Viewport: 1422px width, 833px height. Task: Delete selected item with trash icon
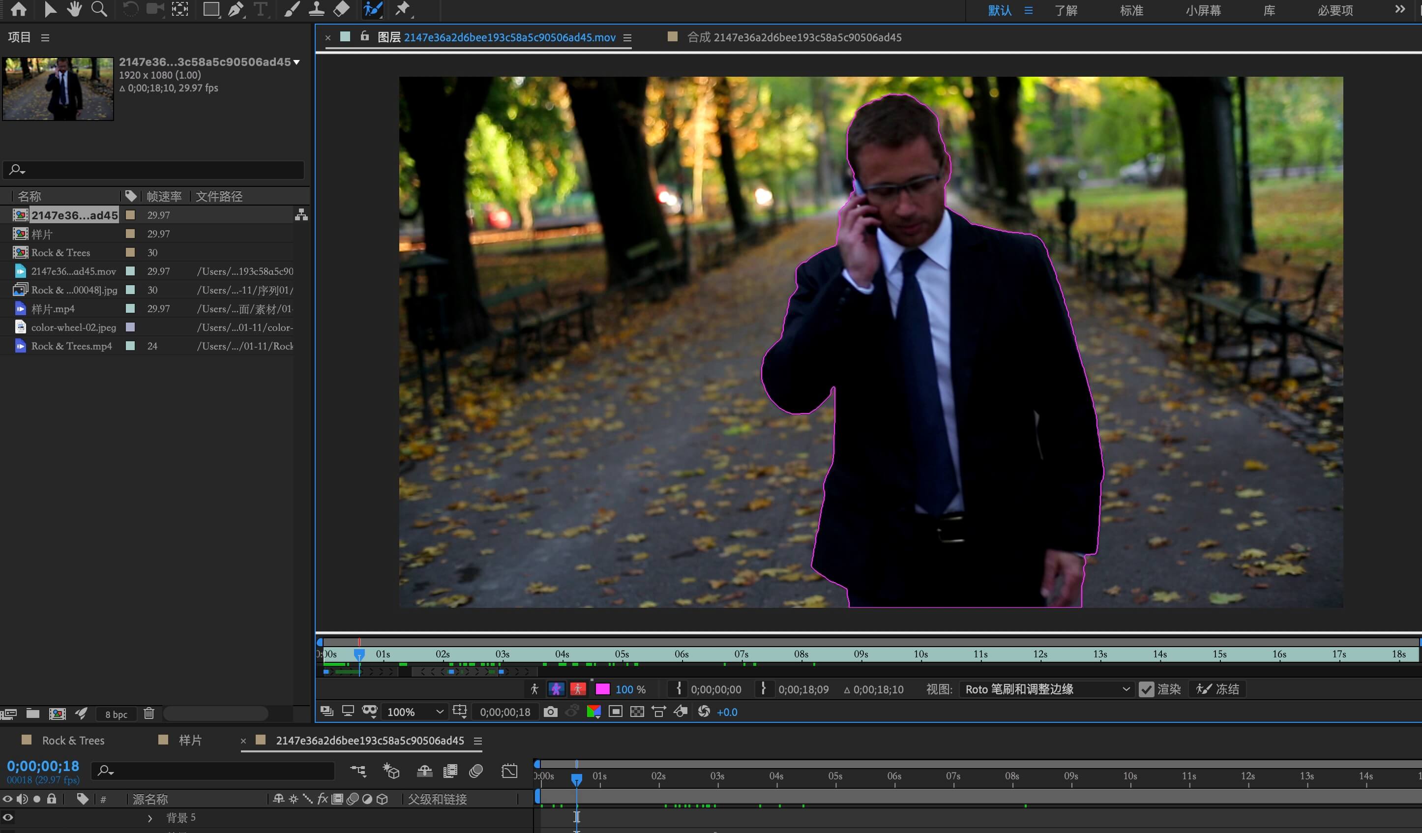click(149, 714)
